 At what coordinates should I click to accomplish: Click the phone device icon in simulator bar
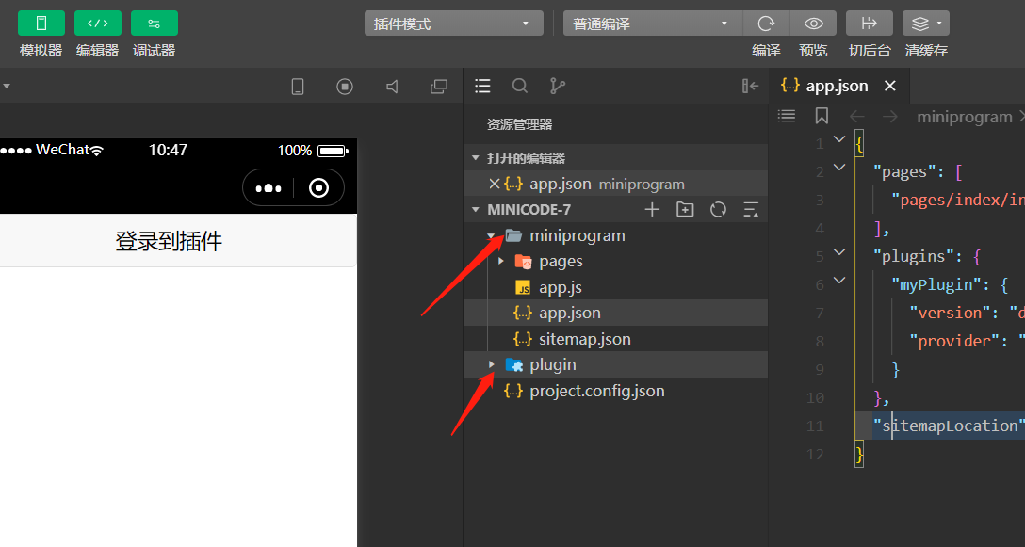click(298, 87)
